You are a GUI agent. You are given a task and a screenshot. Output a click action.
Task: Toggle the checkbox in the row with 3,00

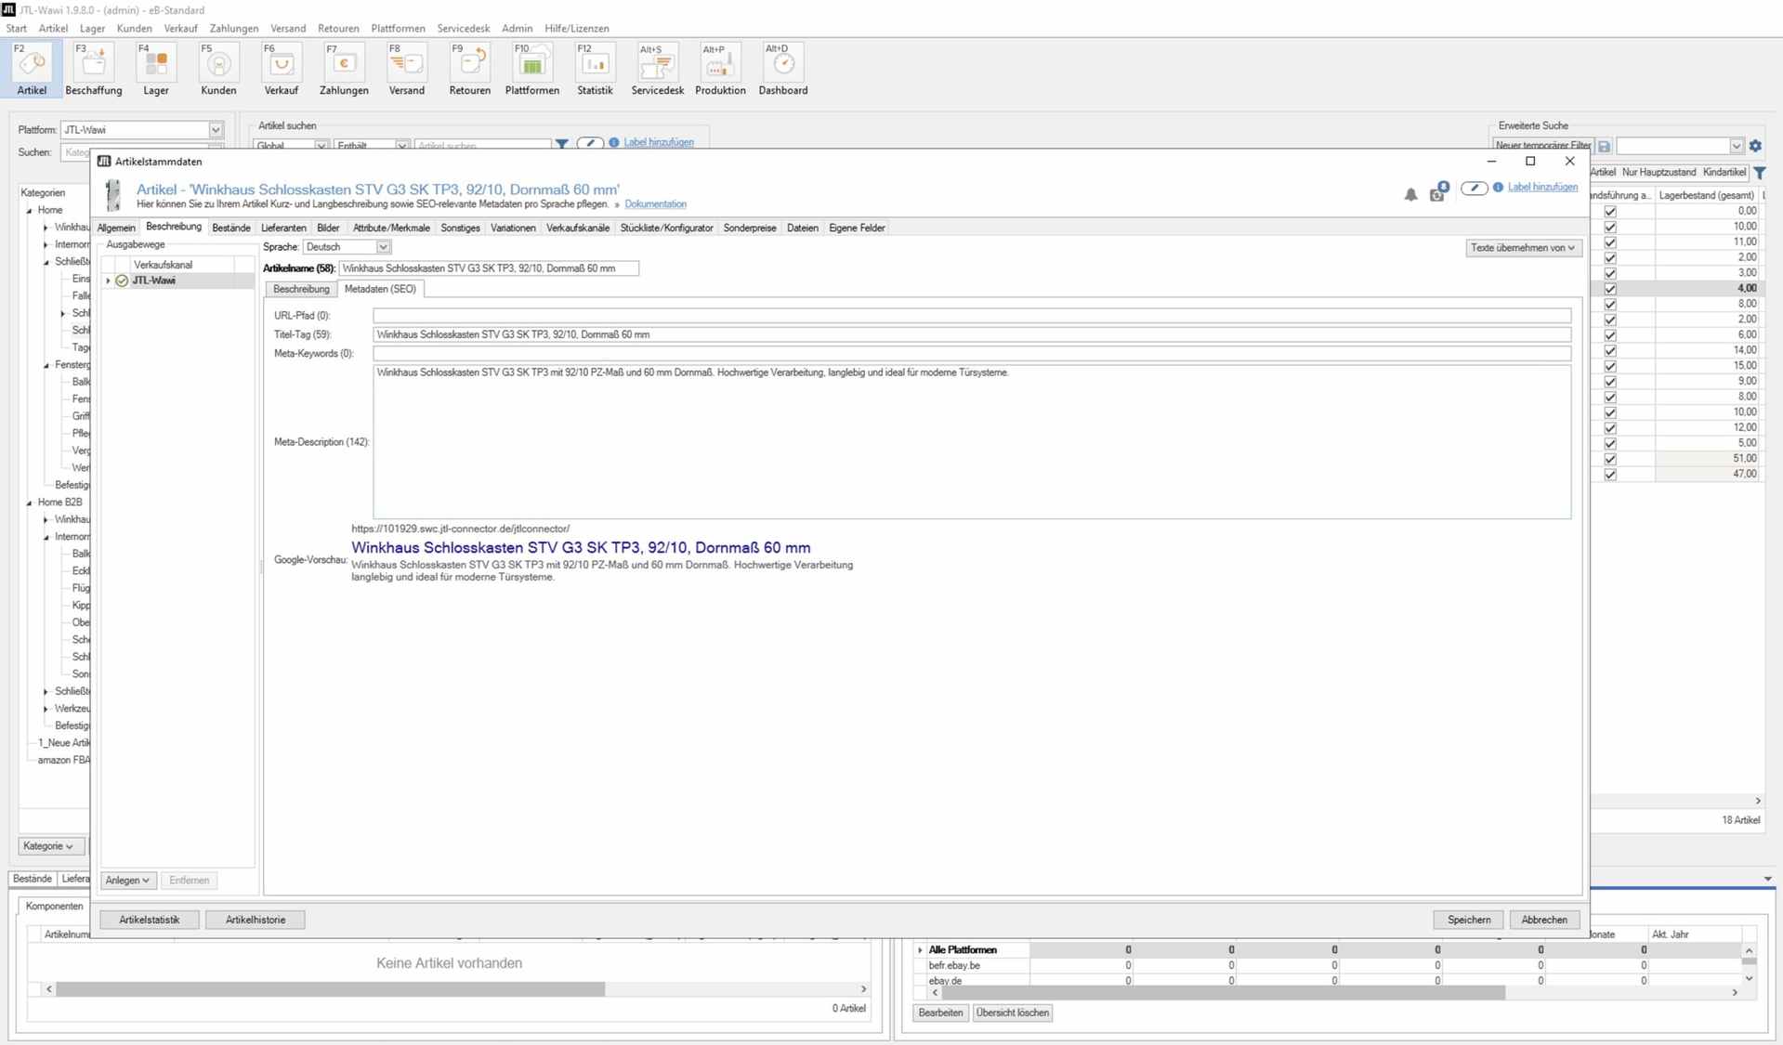click(x=1610, y=273)
